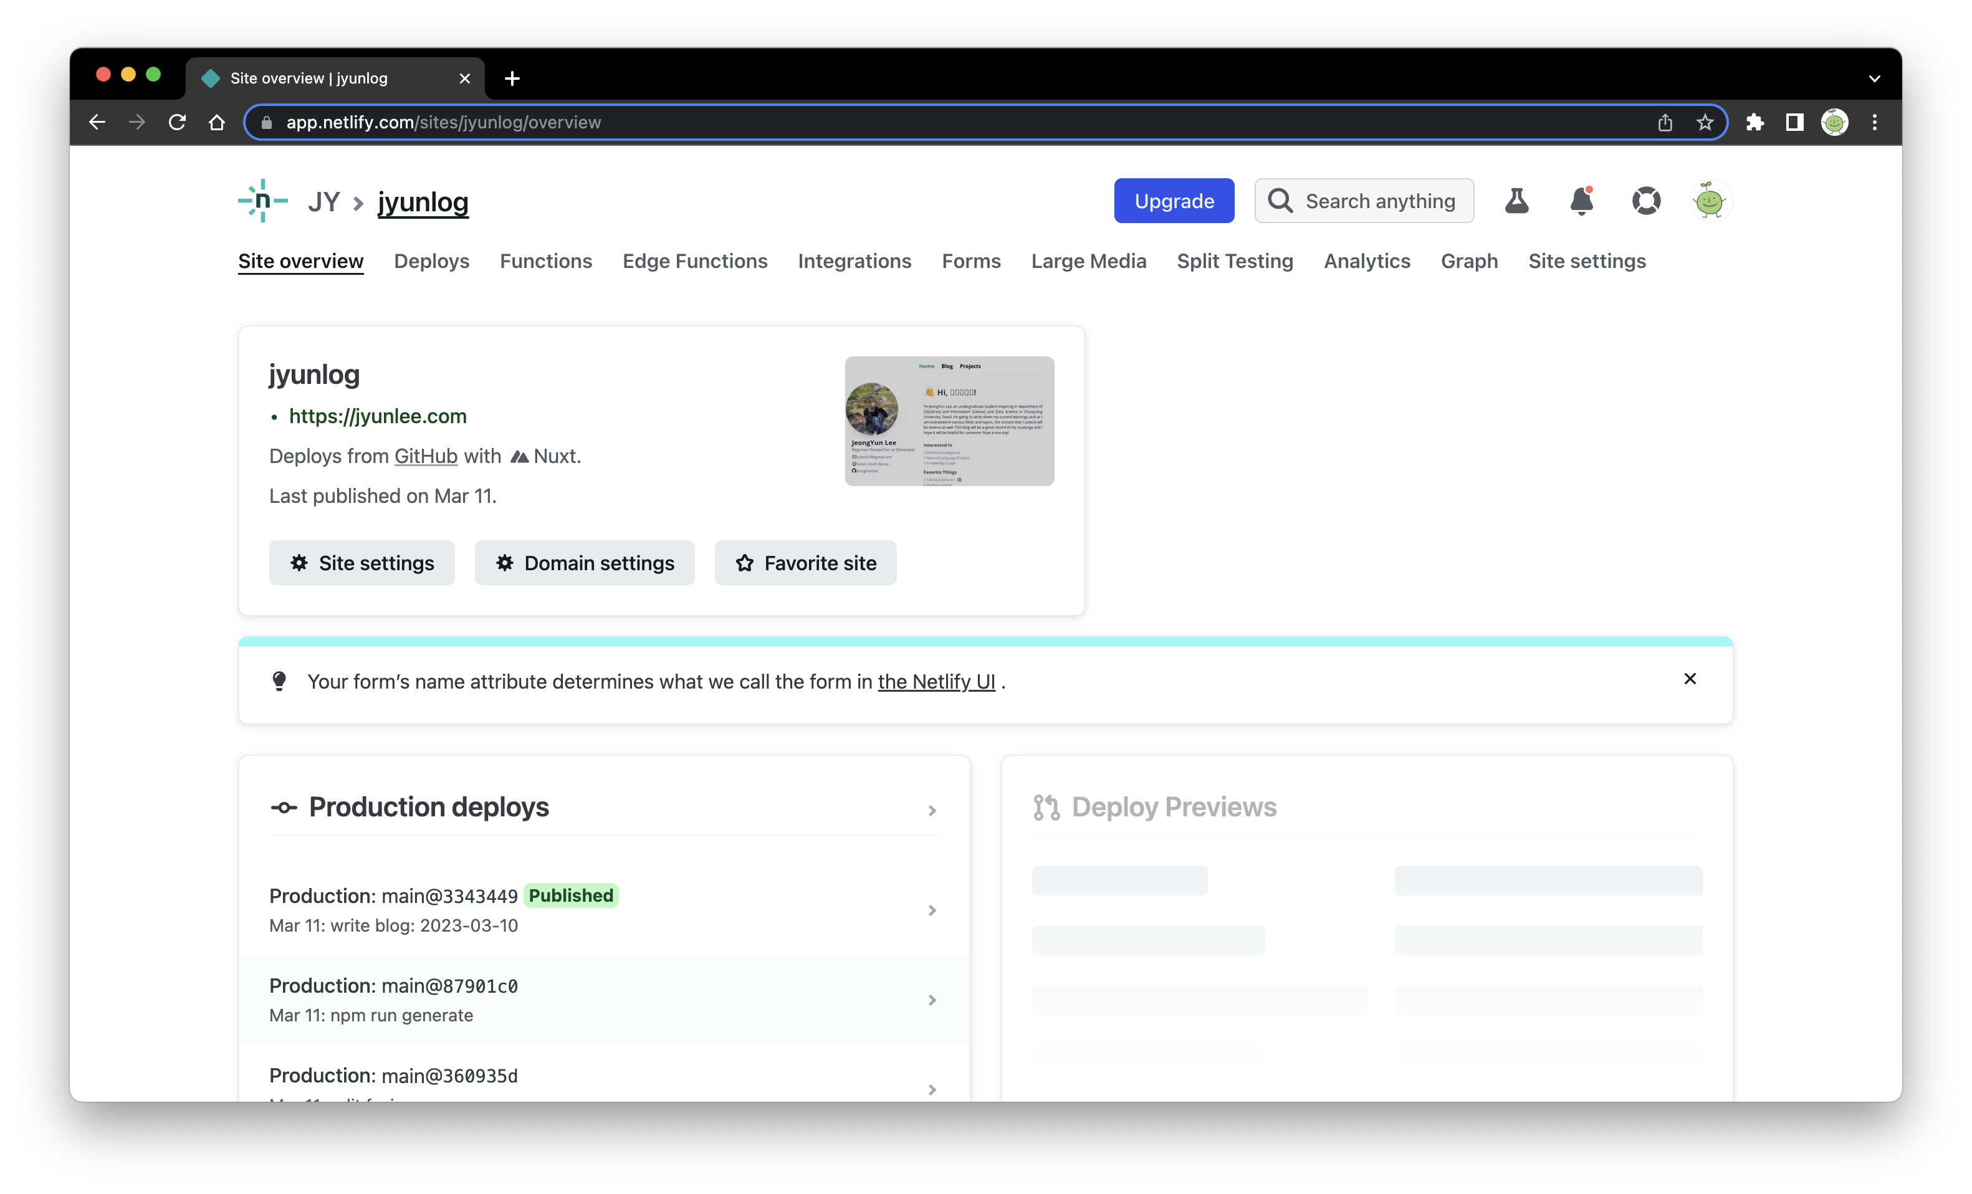Open the Edge Functions tab
1972x1194 pixels.
695,261
